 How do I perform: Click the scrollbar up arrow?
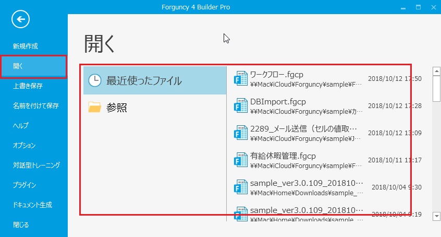(436, 70)
